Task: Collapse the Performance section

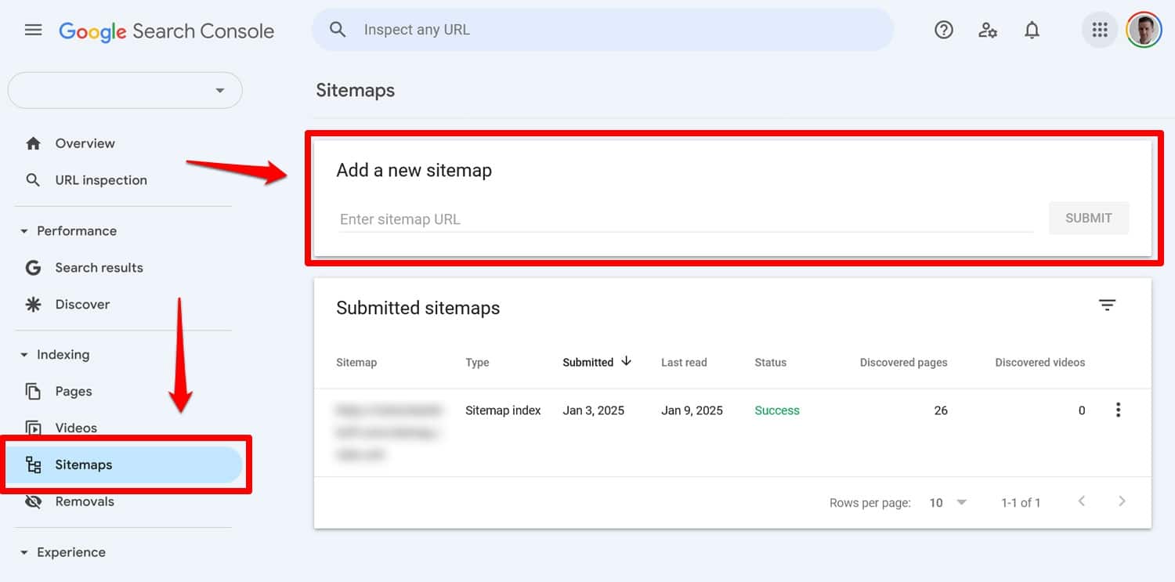Action: point(23,231)
